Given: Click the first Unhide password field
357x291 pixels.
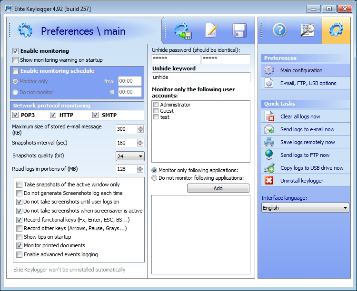Looking at the screenshot, I should (x=176, y=59).
